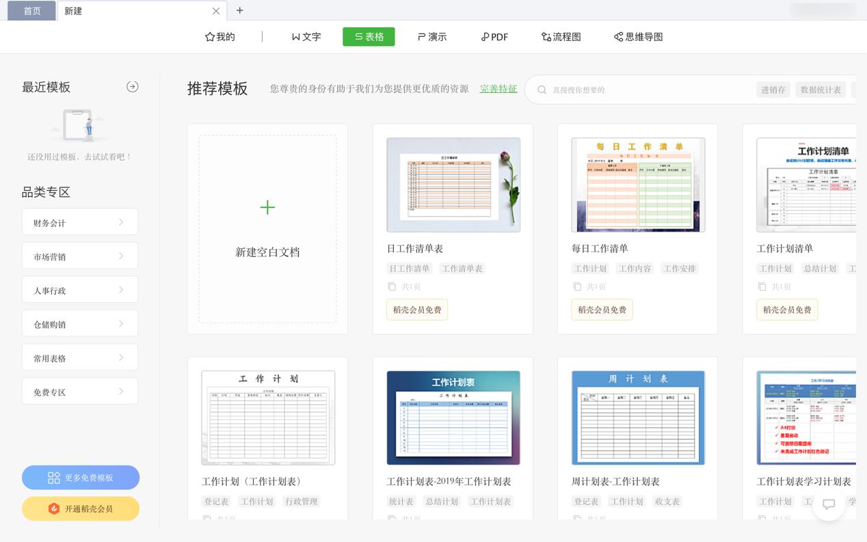867x542 pixels.
Task: Switch to PDF type
Action: pos(494,37)
